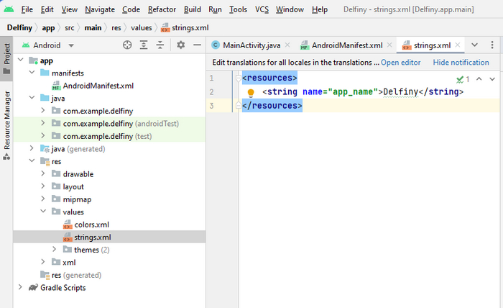This screenshot has width=503, height=308.
Task: Collapse the values folder
Action: [45, 212]
